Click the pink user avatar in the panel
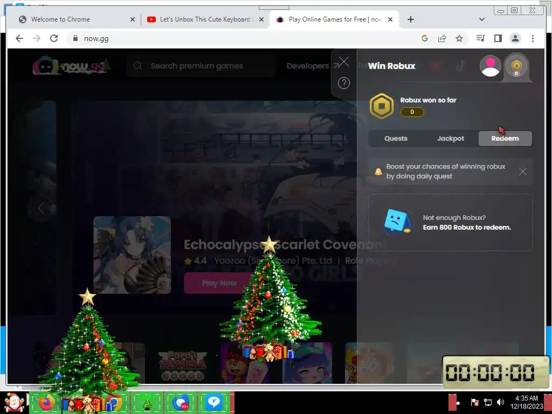This screenshot has height=414, width=552. tap(491, 66)
